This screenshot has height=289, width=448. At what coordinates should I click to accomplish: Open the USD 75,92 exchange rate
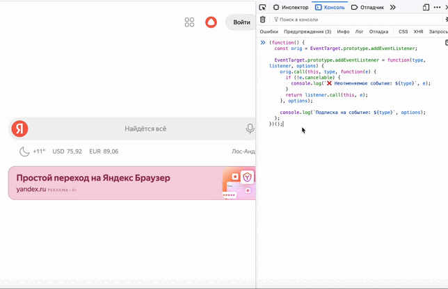(x=67, y=151)
